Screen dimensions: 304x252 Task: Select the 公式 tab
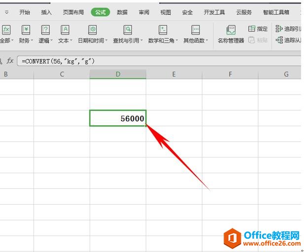point(101,12)
